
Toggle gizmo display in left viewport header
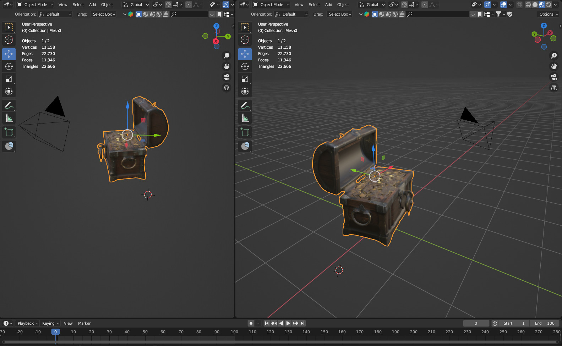coord(225,5)
